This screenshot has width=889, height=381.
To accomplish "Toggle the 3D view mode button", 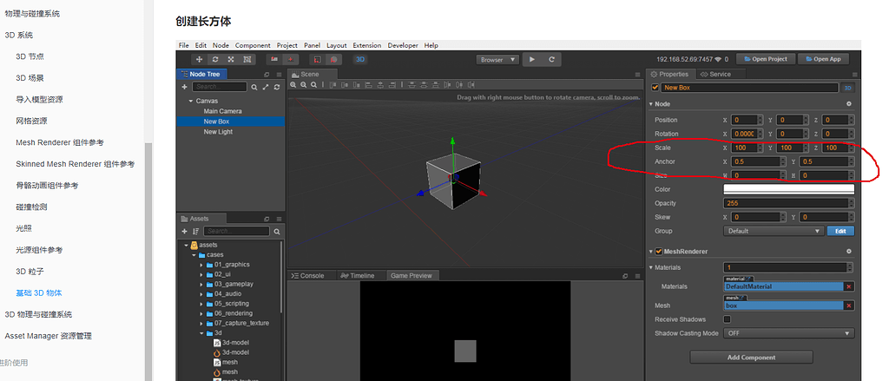I will (359, 59).
